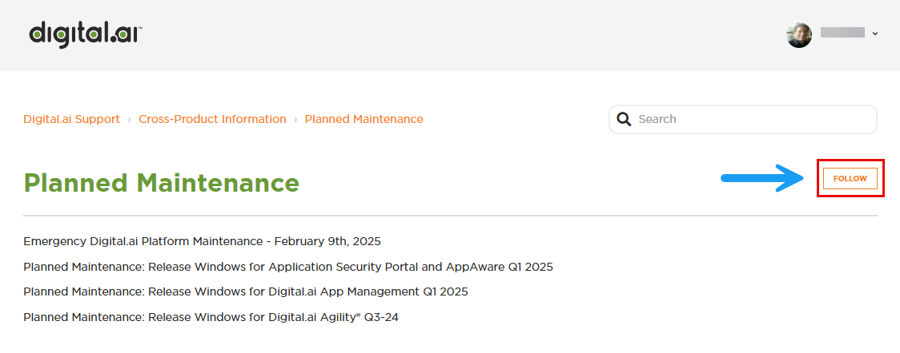Open Planned Maintenance breadcrumb link
Viewport: 900px width, 353px height.
[364, 119]
